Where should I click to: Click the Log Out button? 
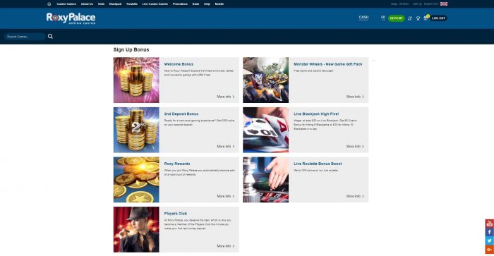438,18
